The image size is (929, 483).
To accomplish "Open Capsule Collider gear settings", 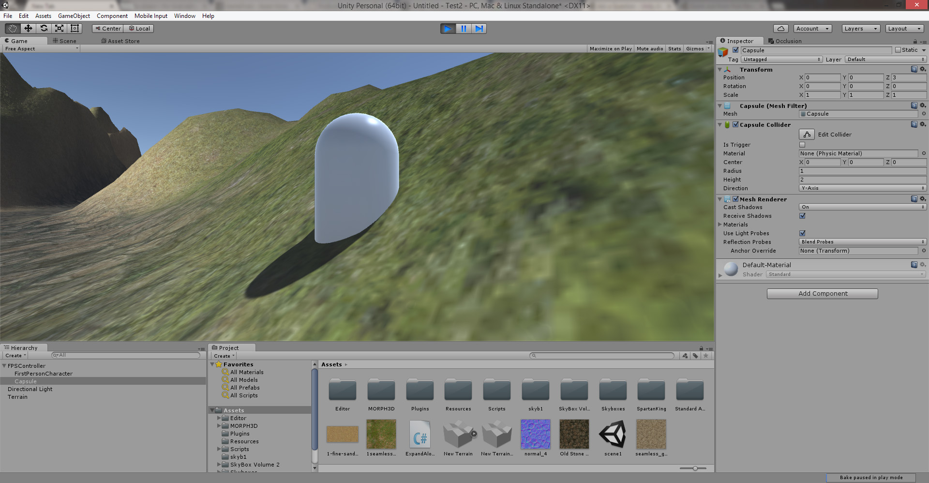I will [x=923, y=124].
